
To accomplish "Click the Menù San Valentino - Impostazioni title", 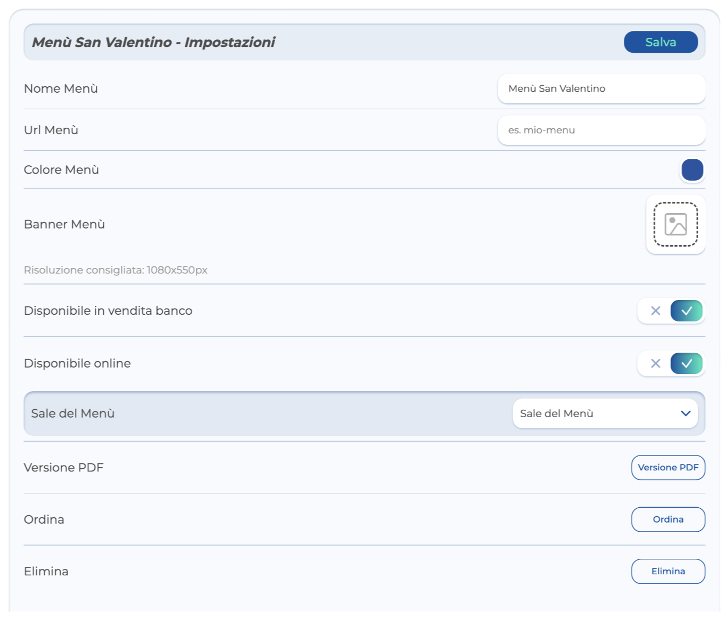I will point(153,42).
